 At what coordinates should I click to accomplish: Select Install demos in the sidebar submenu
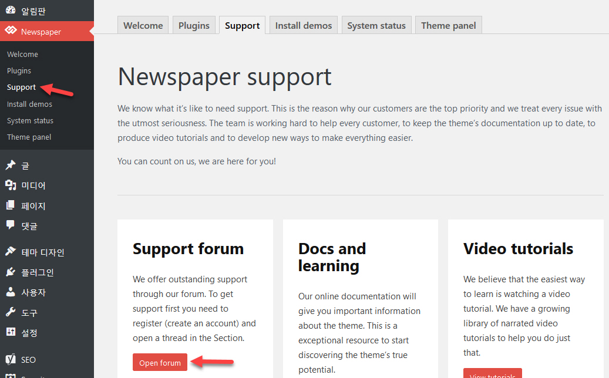point(29,104)
